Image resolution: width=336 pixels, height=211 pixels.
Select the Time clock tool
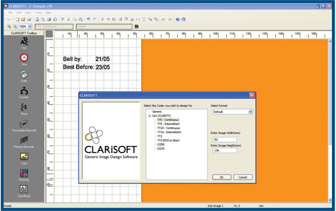[x=24, y=60]
